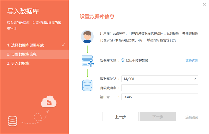Click the 默认中转服务器 proxy name
Viewport: 209px width, 134px height.
click(137, 60)
